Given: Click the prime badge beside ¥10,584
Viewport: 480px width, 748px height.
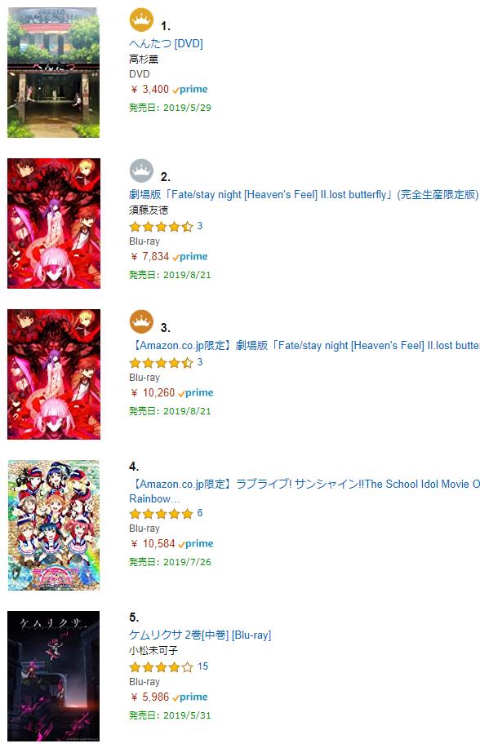Looking at the screenshot, I should [196, 544].
